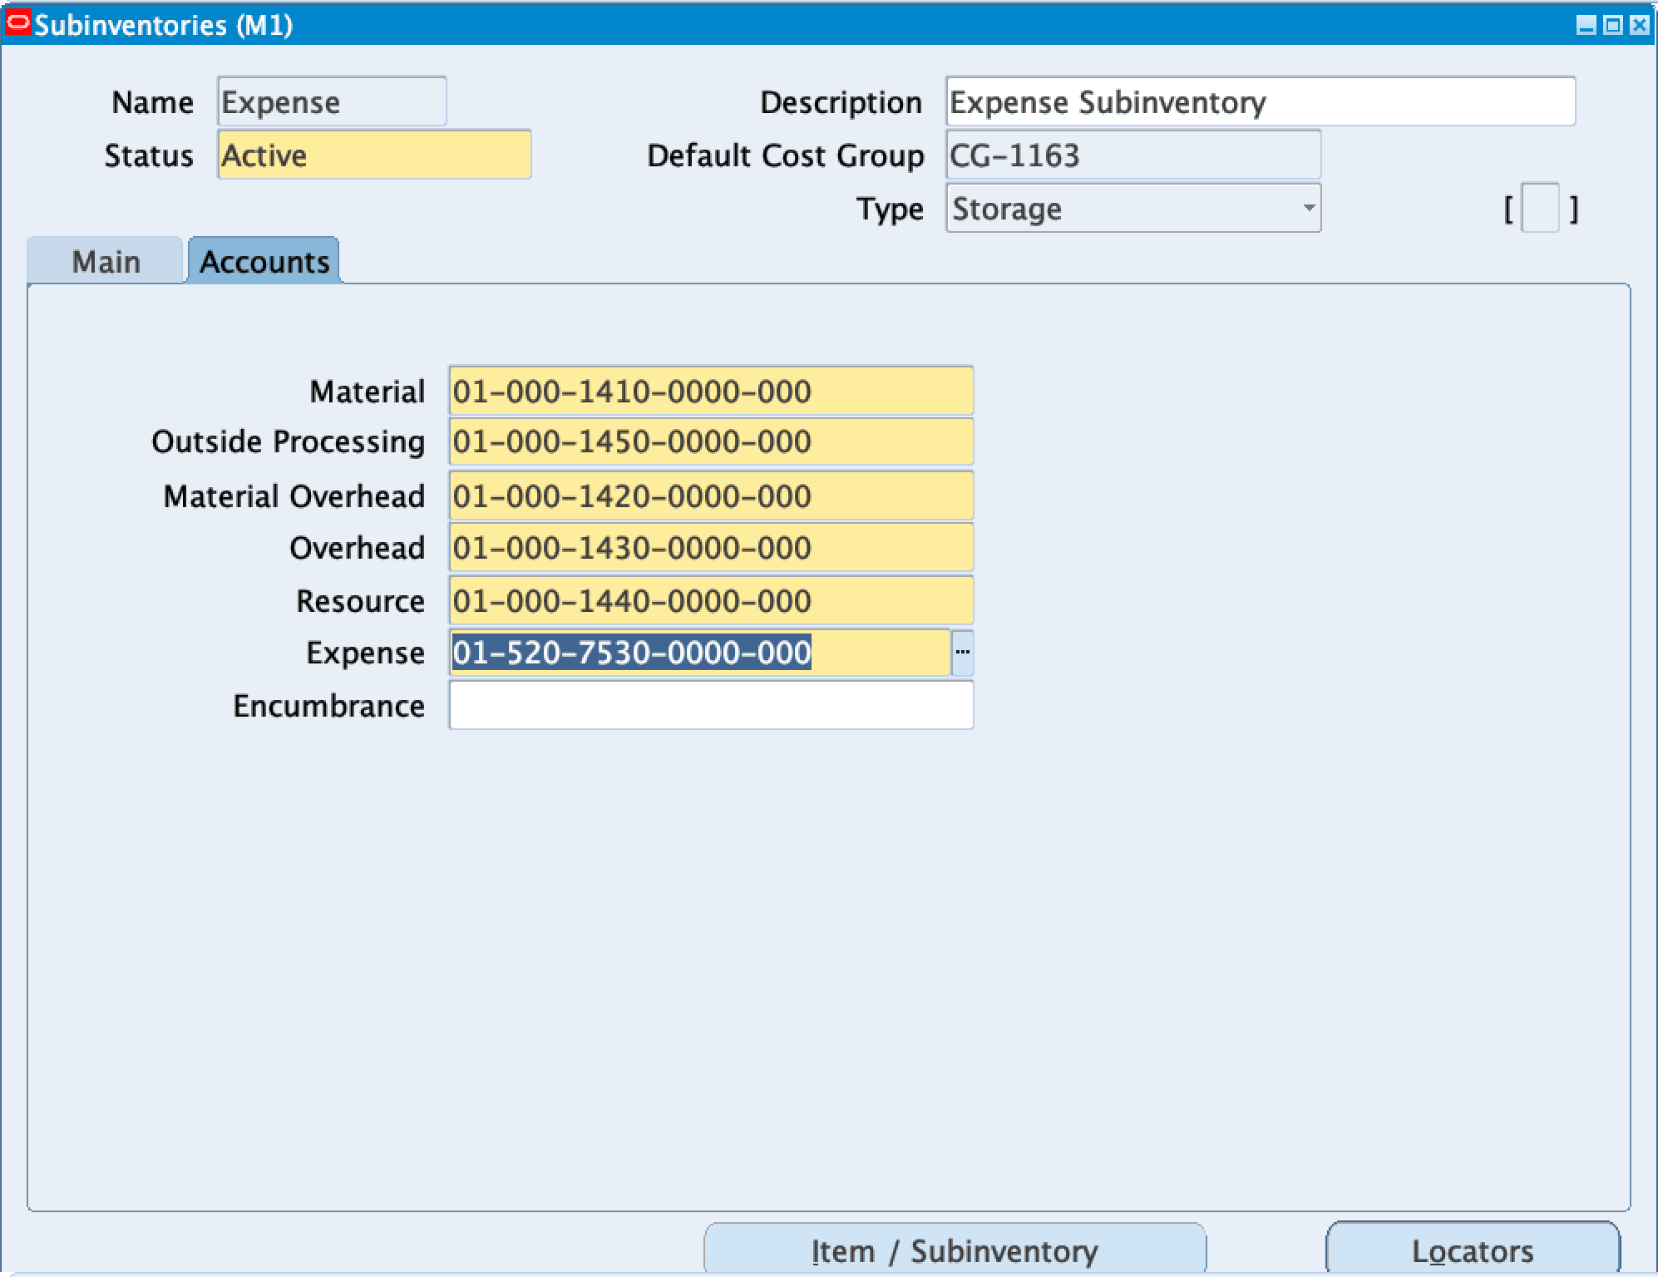Select the Resource account field
Image resolution: width=1658 pixels, height=1277 pixels.
pos(709,600)
